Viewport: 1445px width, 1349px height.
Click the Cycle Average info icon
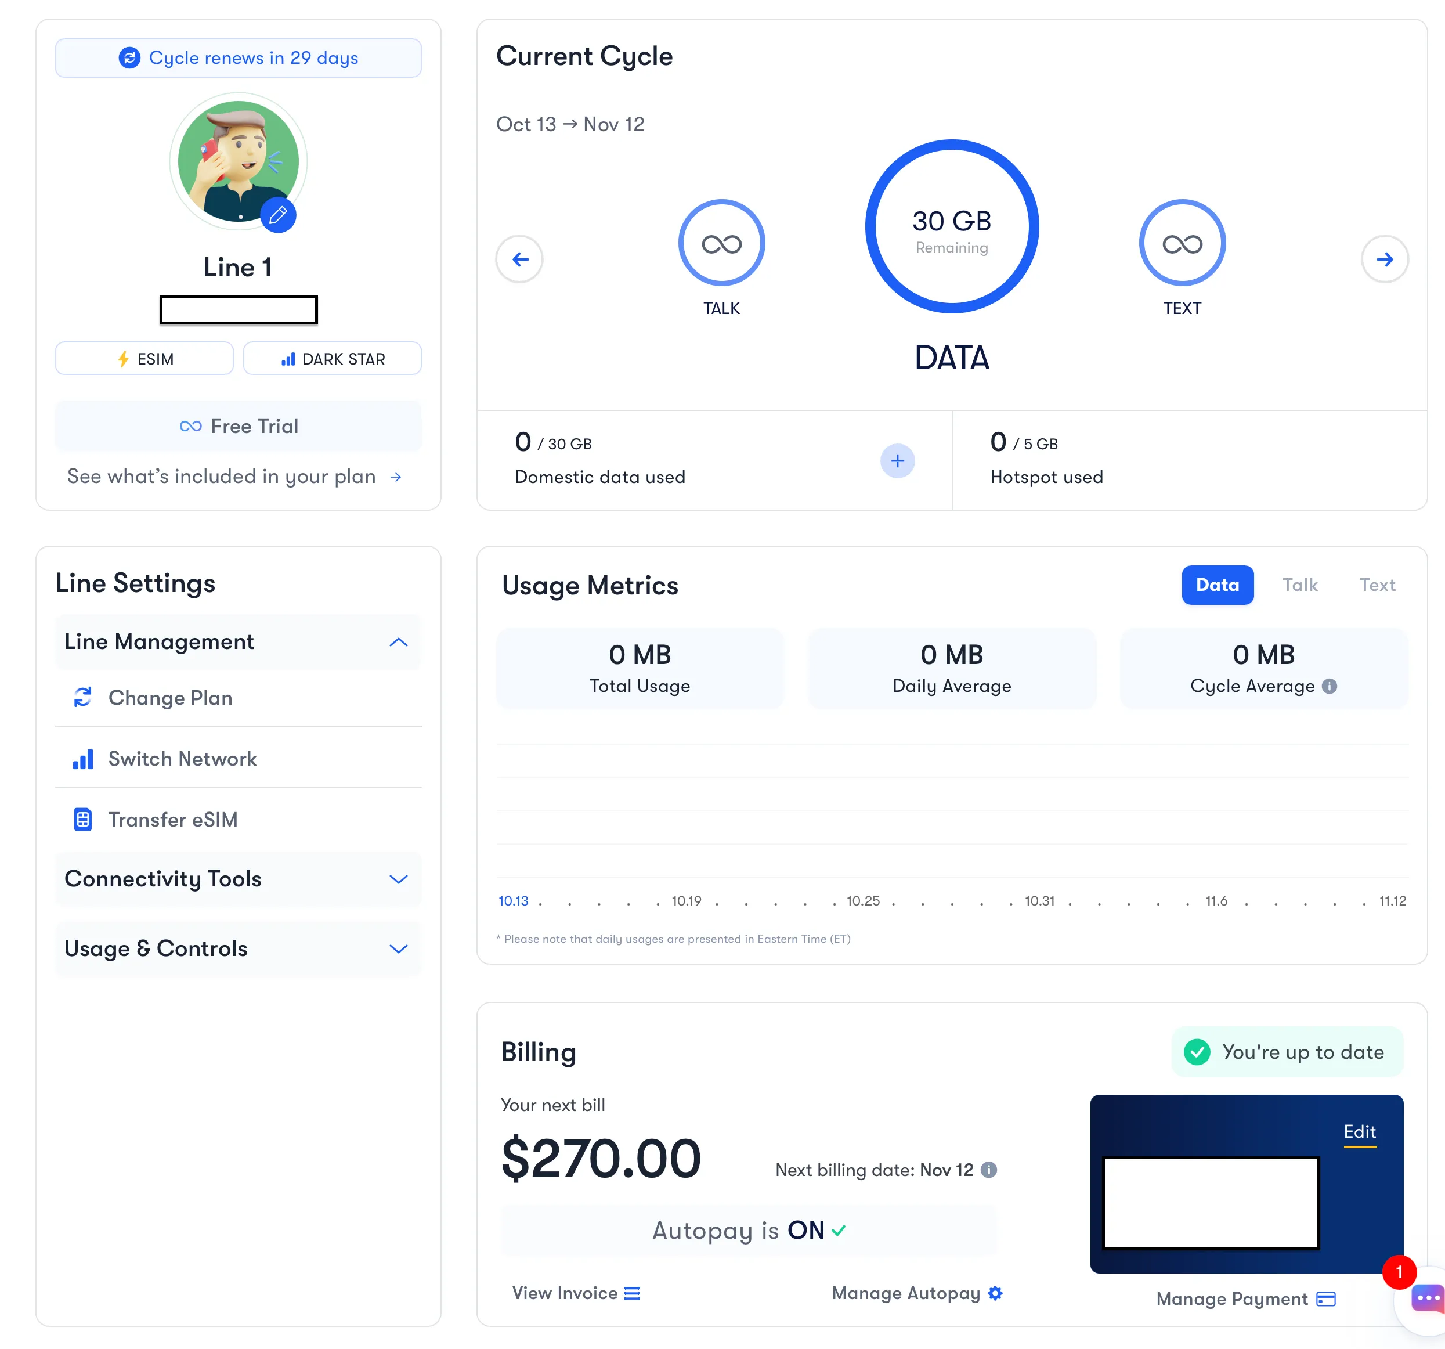point(1330,686)
